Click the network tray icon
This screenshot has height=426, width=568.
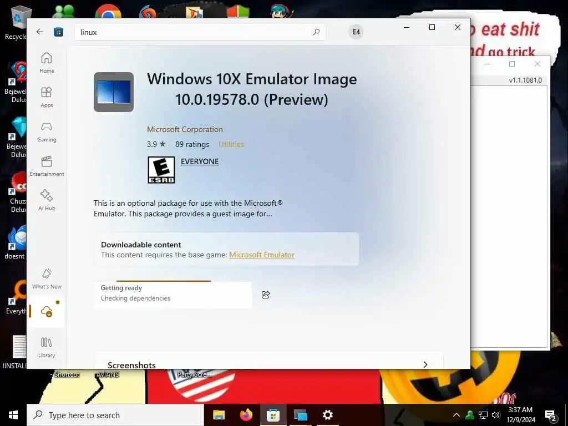[483, 415]
